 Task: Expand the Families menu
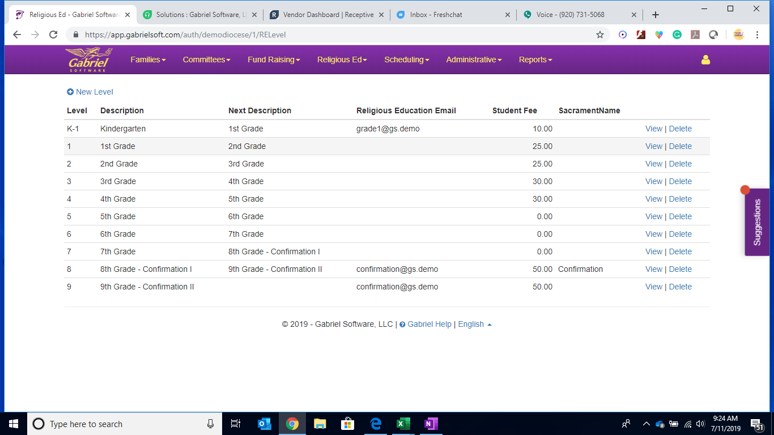tap(148, 59)
